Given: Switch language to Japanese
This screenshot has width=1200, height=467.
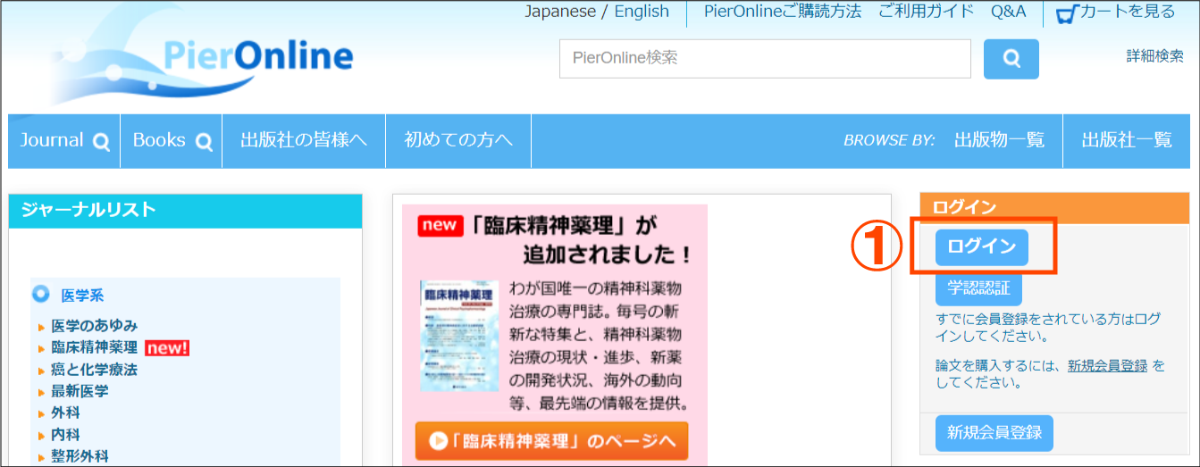Looking at the screenshot, I should [x=560, y=12].
